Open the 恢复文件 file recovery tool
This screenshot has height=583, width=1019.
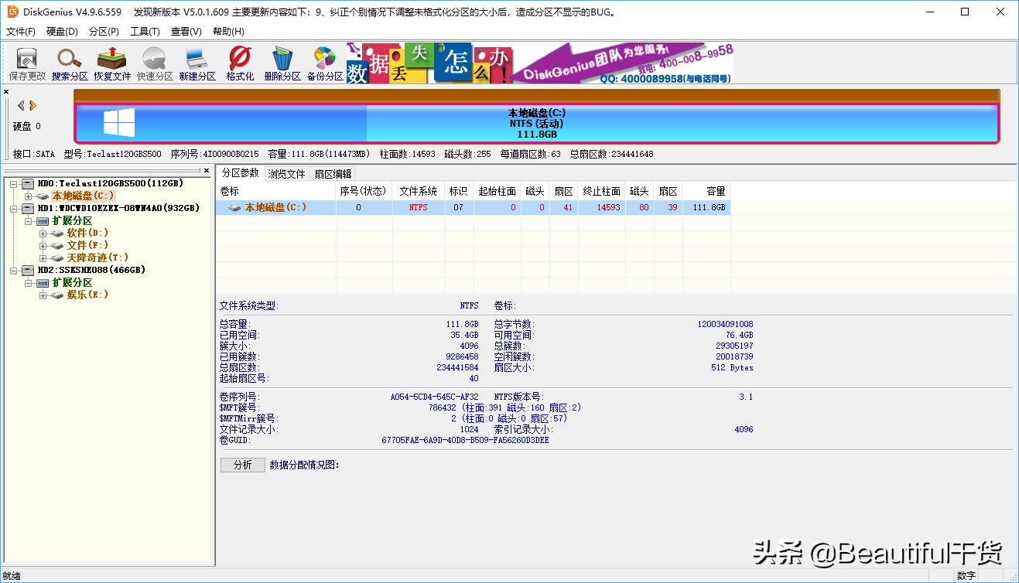point(111,62)
